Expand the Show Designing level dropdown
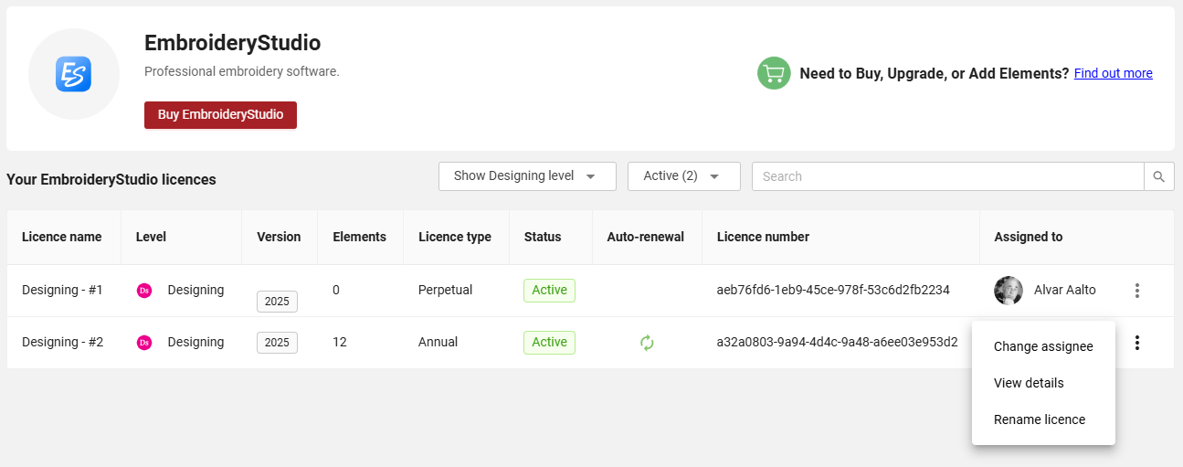1183x467 pixels. coord(527,176)
